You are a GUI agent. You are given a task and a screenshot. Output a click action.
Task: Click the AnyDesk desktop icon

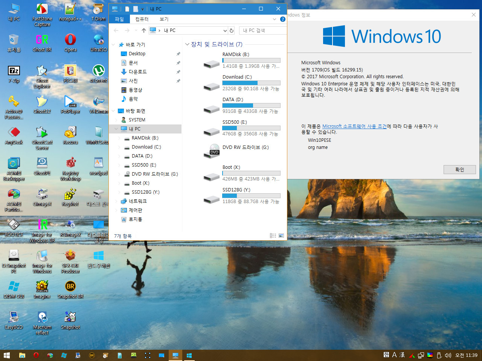14,135
